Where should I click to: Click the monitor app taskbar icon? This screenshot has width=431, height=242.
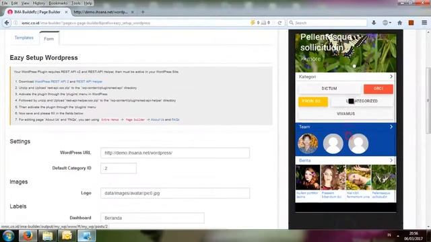coord(87,236)
